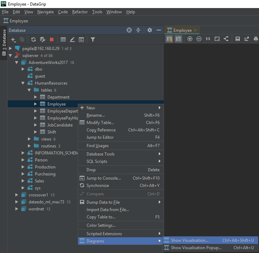The image size is (259, 253).
Task: Choose Modify Table... from context menu
Action: tap(100, 123)
